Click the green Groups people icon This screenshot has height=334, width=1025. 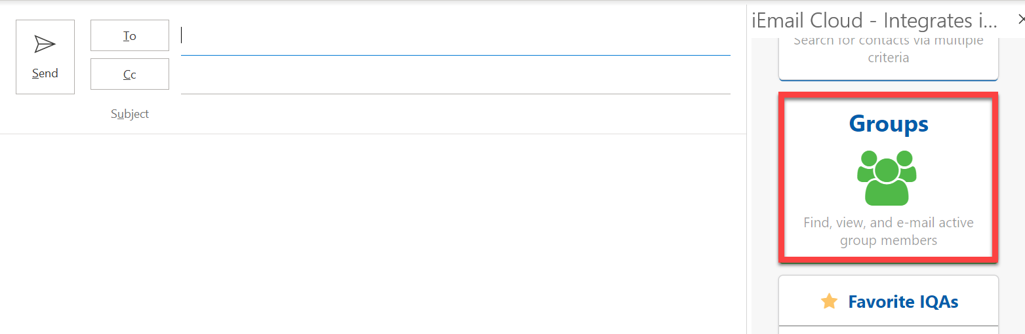click(x=887, y=177)
